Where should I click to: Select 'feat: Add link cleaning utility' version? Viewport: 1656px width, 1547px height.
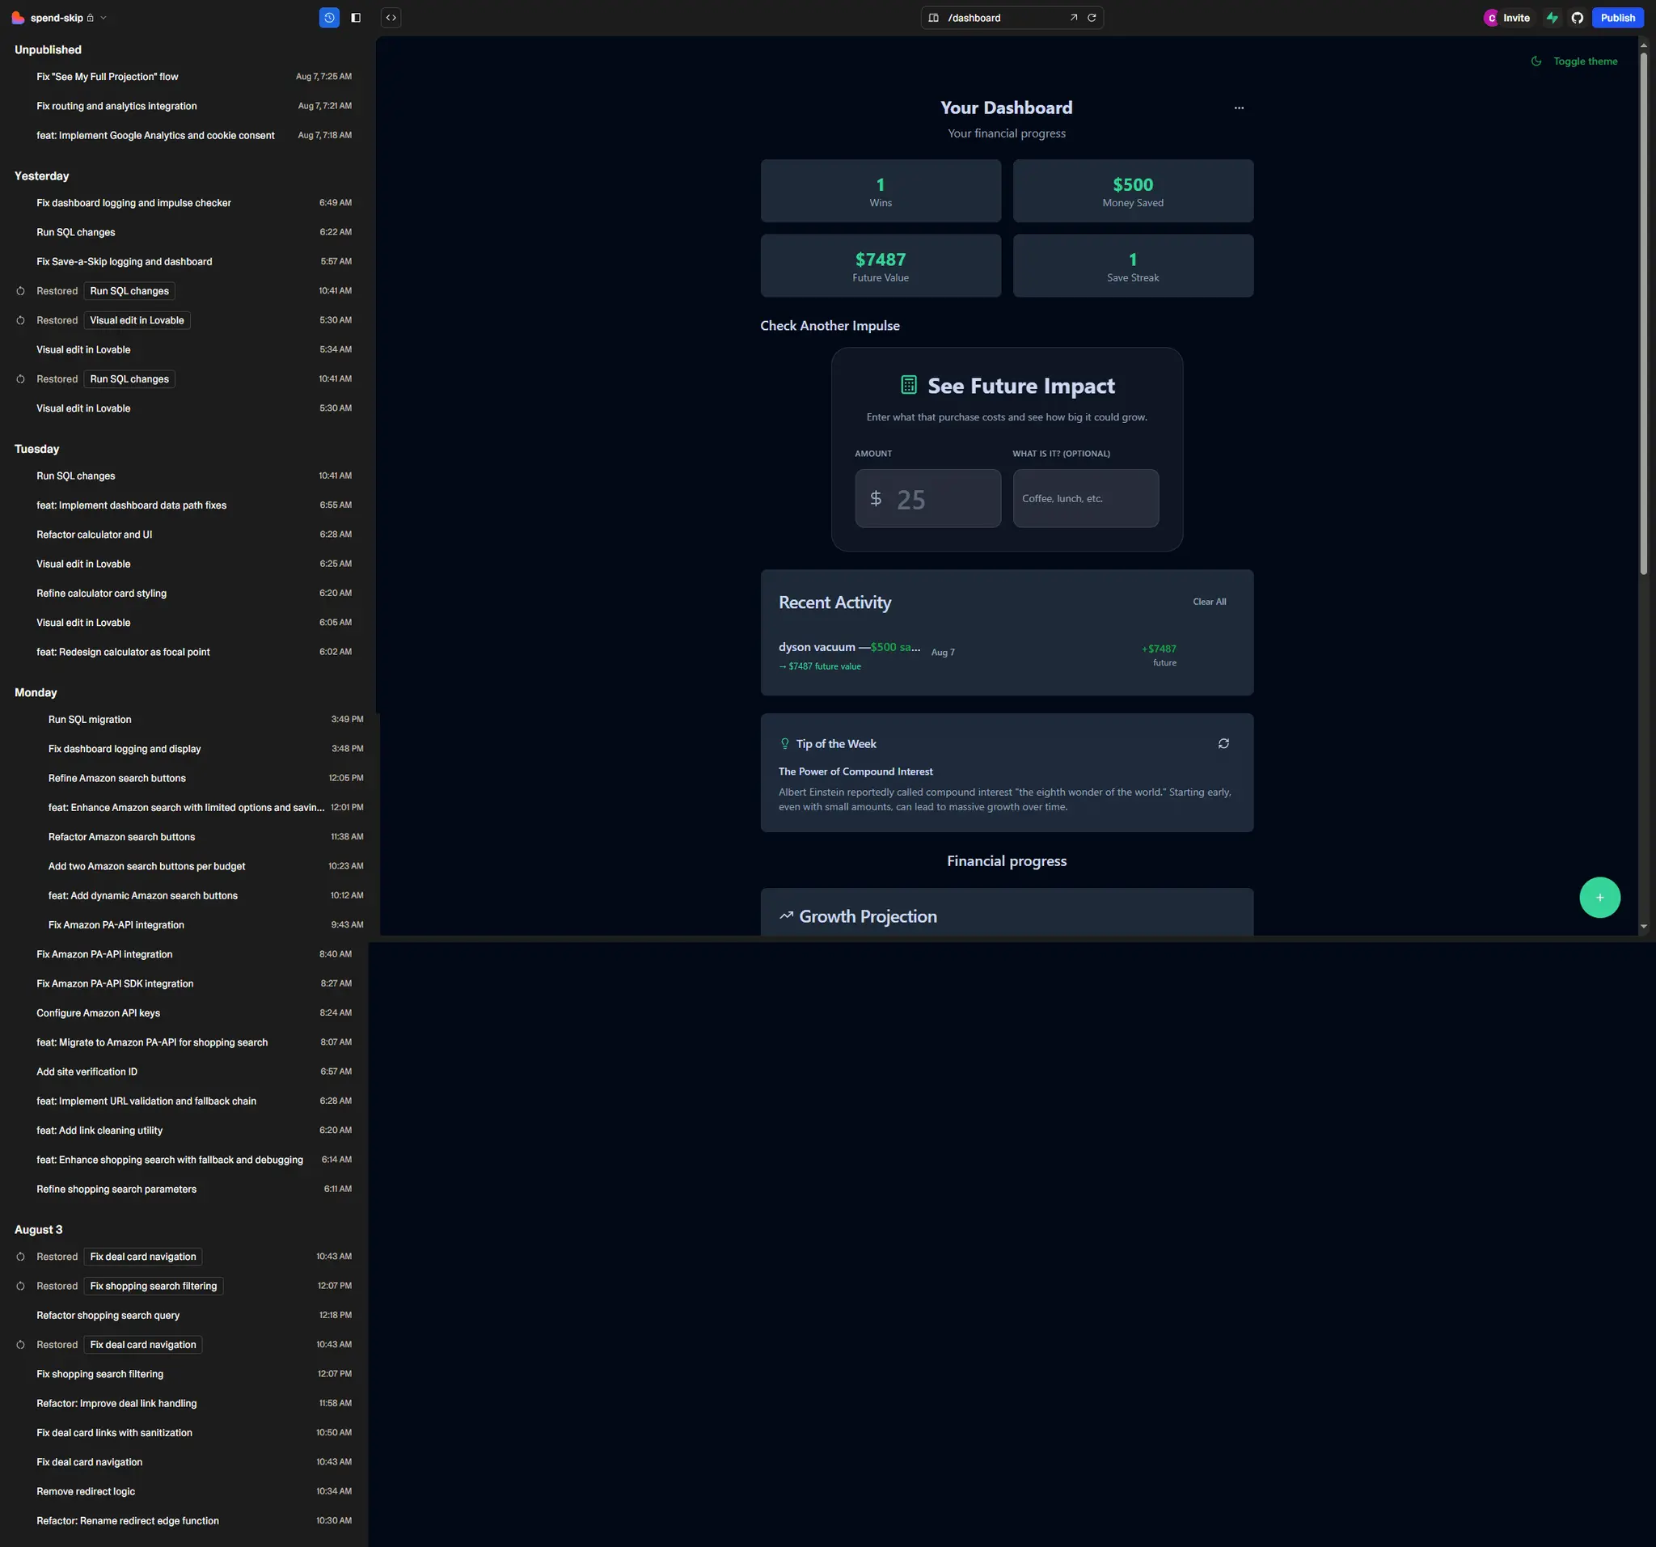pos(184,1131)
